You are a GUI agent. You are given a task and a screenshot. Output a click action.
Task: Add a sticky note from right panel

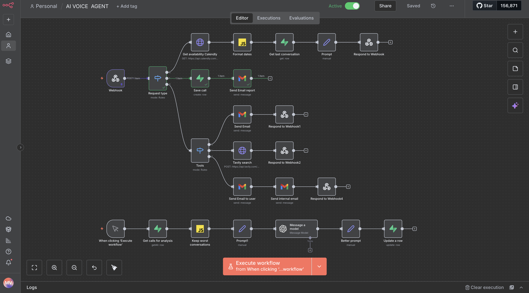click(515, 69)
